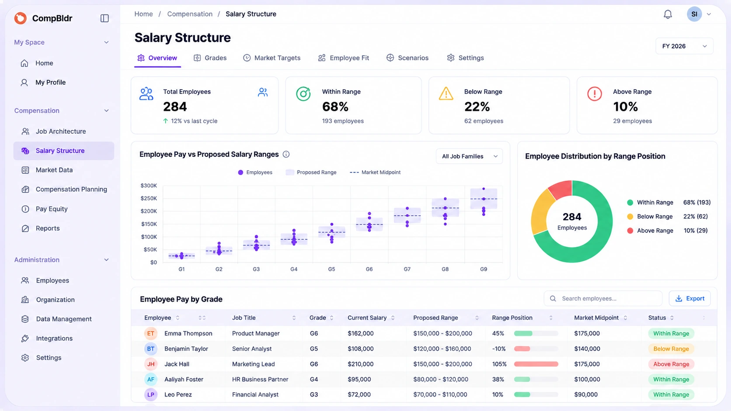Image resolution: width=731 pixels, height=411 pixels.
Task: Open Integrations in the Administration menu
Action: pyautogui.click(x=64, y=338)
